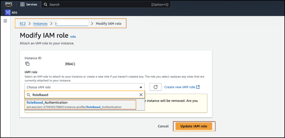
Task: Click the RDS service shortcut icon
Action: [x=7, y=12]
